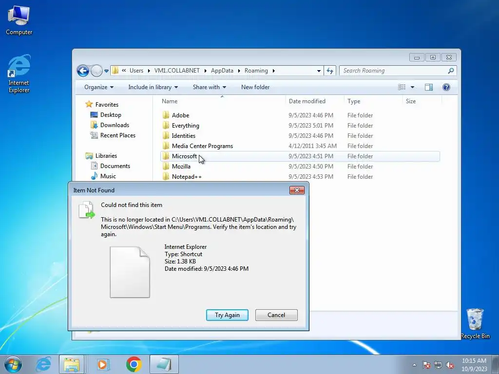Open Windows Media Player from taskbar

(103, 364)
